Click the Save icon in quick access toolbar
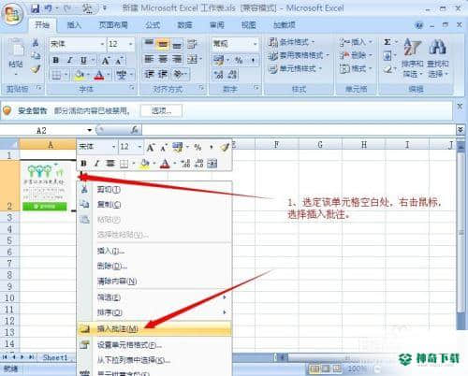This screenshot has height=376, width=468. [36, 8]
